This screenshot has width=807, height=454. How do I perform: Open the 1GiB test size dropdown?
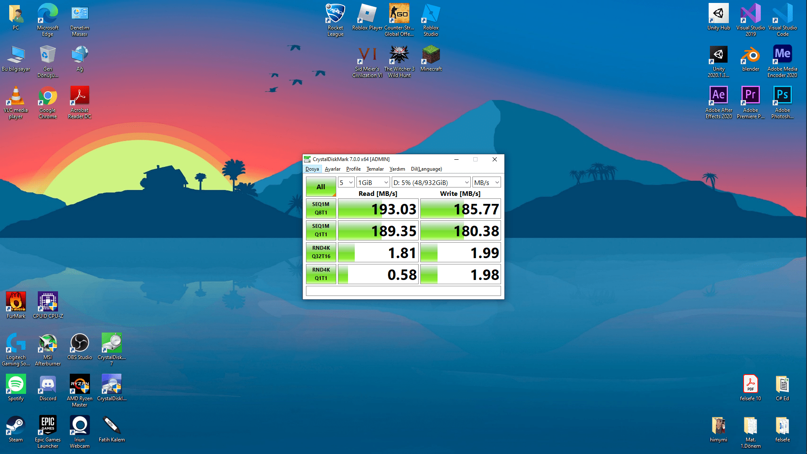(x=373, y=182)
